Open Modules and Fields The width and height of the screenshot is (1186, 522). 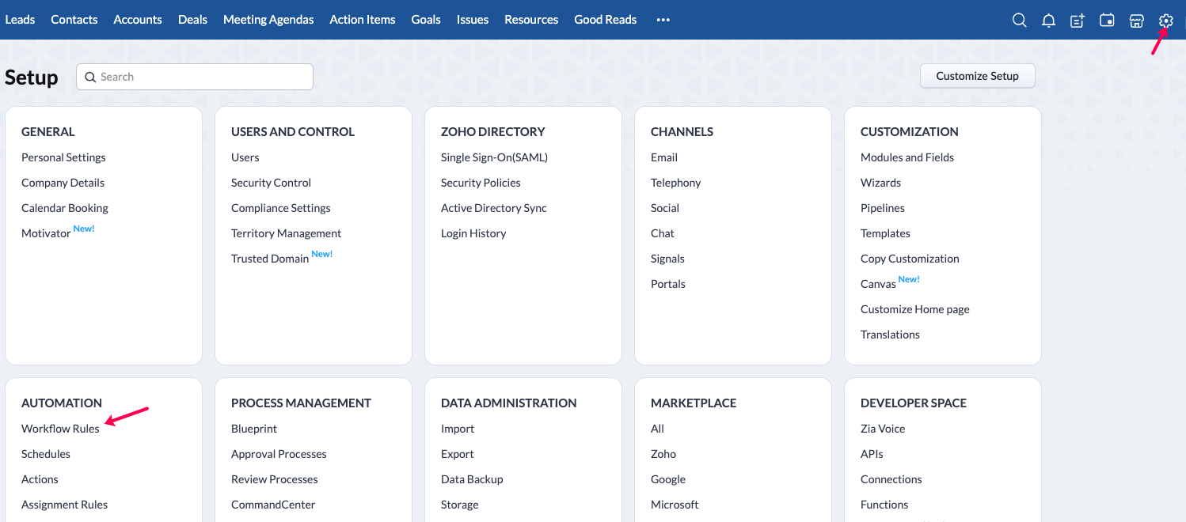[x=907, y=157]
